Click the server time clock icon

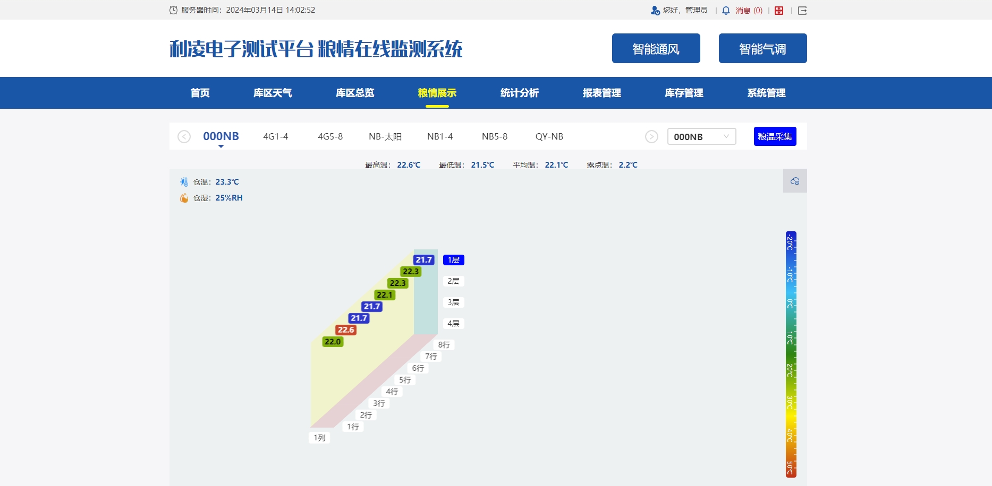click(173, 10)
